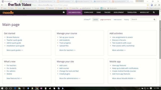Image resolution: width=161 pixels, height=90 pixels.
Task: Switch to the MoodleDocs browser tab
Action: point(10,1)
